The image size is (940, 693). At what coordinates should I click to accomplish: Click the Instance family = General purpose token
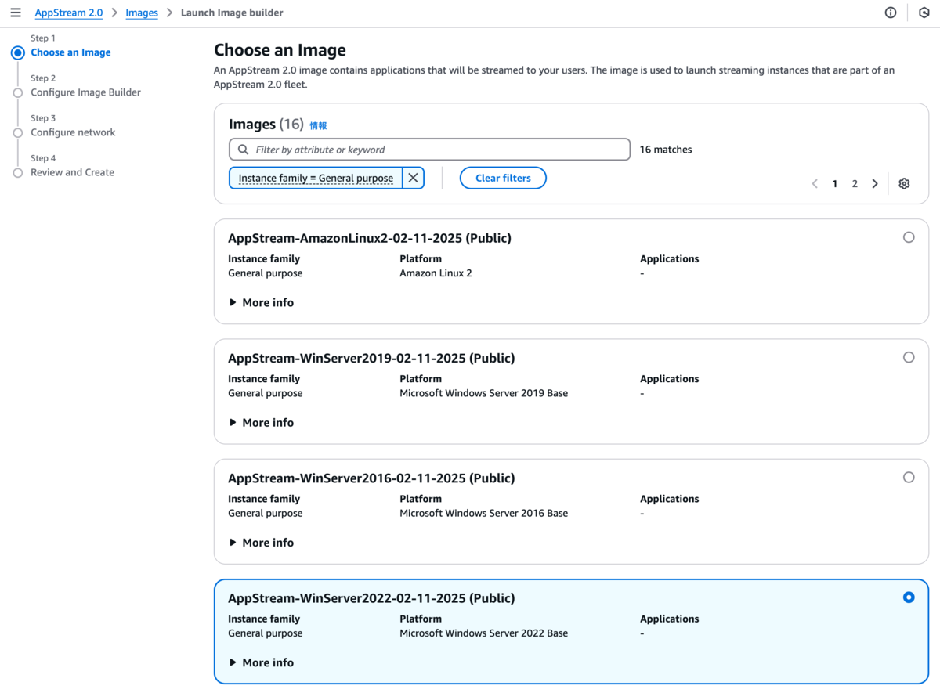[x=316, y=178]
